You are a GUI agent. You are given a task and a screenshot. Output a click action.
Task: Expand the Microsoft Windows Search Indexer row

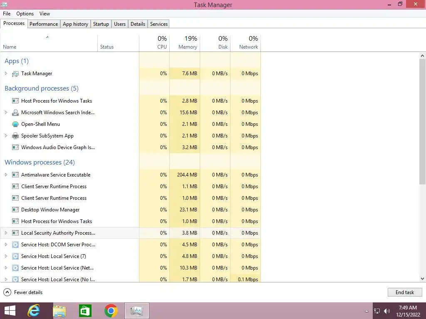point(6,112)
